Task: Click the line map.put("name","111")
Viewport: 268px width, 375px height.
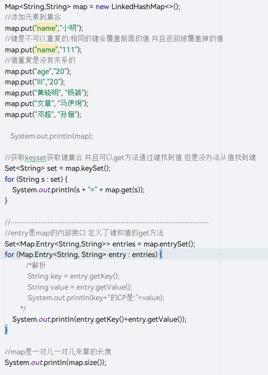Action: tap(43, 50)
